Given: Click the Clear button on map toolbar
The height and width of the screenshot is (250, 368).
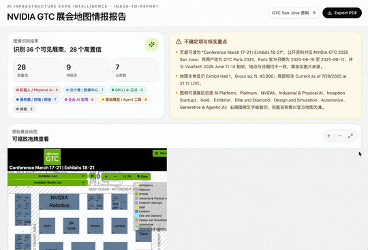Looking at the screenshot, I should (142, 176).
